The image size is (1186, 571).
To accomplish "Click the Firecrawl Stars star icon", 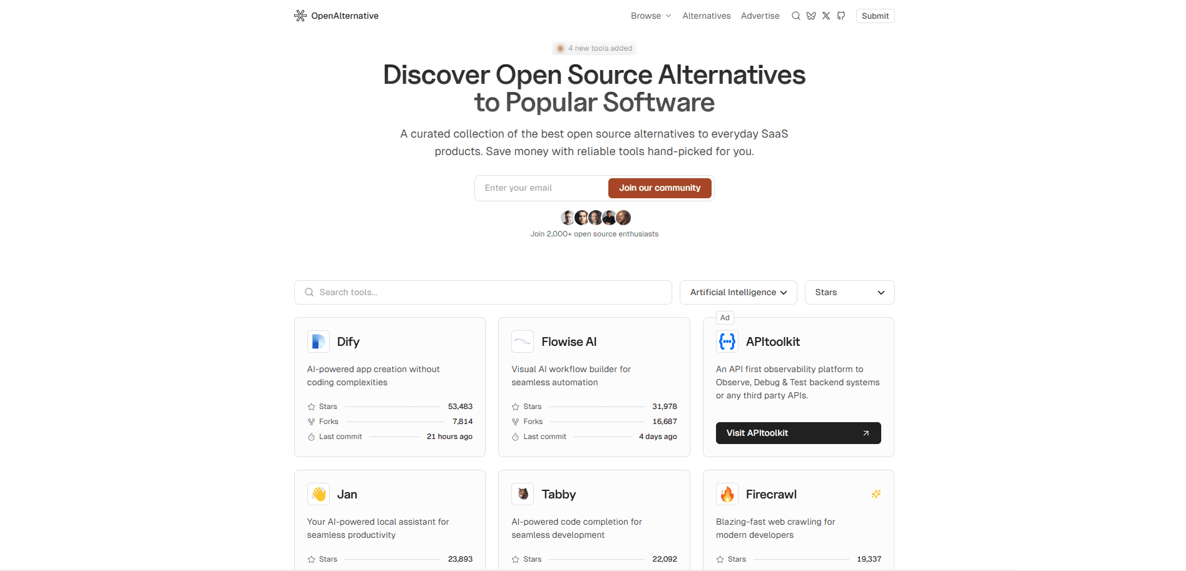I will point(720,559).
